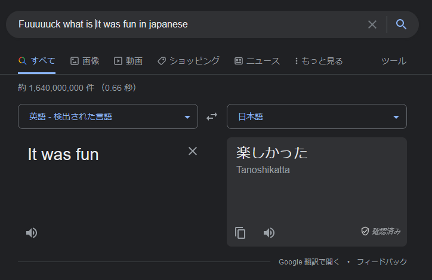Image resolution: width=432 pixels, height=280 pixels.
Task: Open the source language dropdown (英語)
Action: 108,116
